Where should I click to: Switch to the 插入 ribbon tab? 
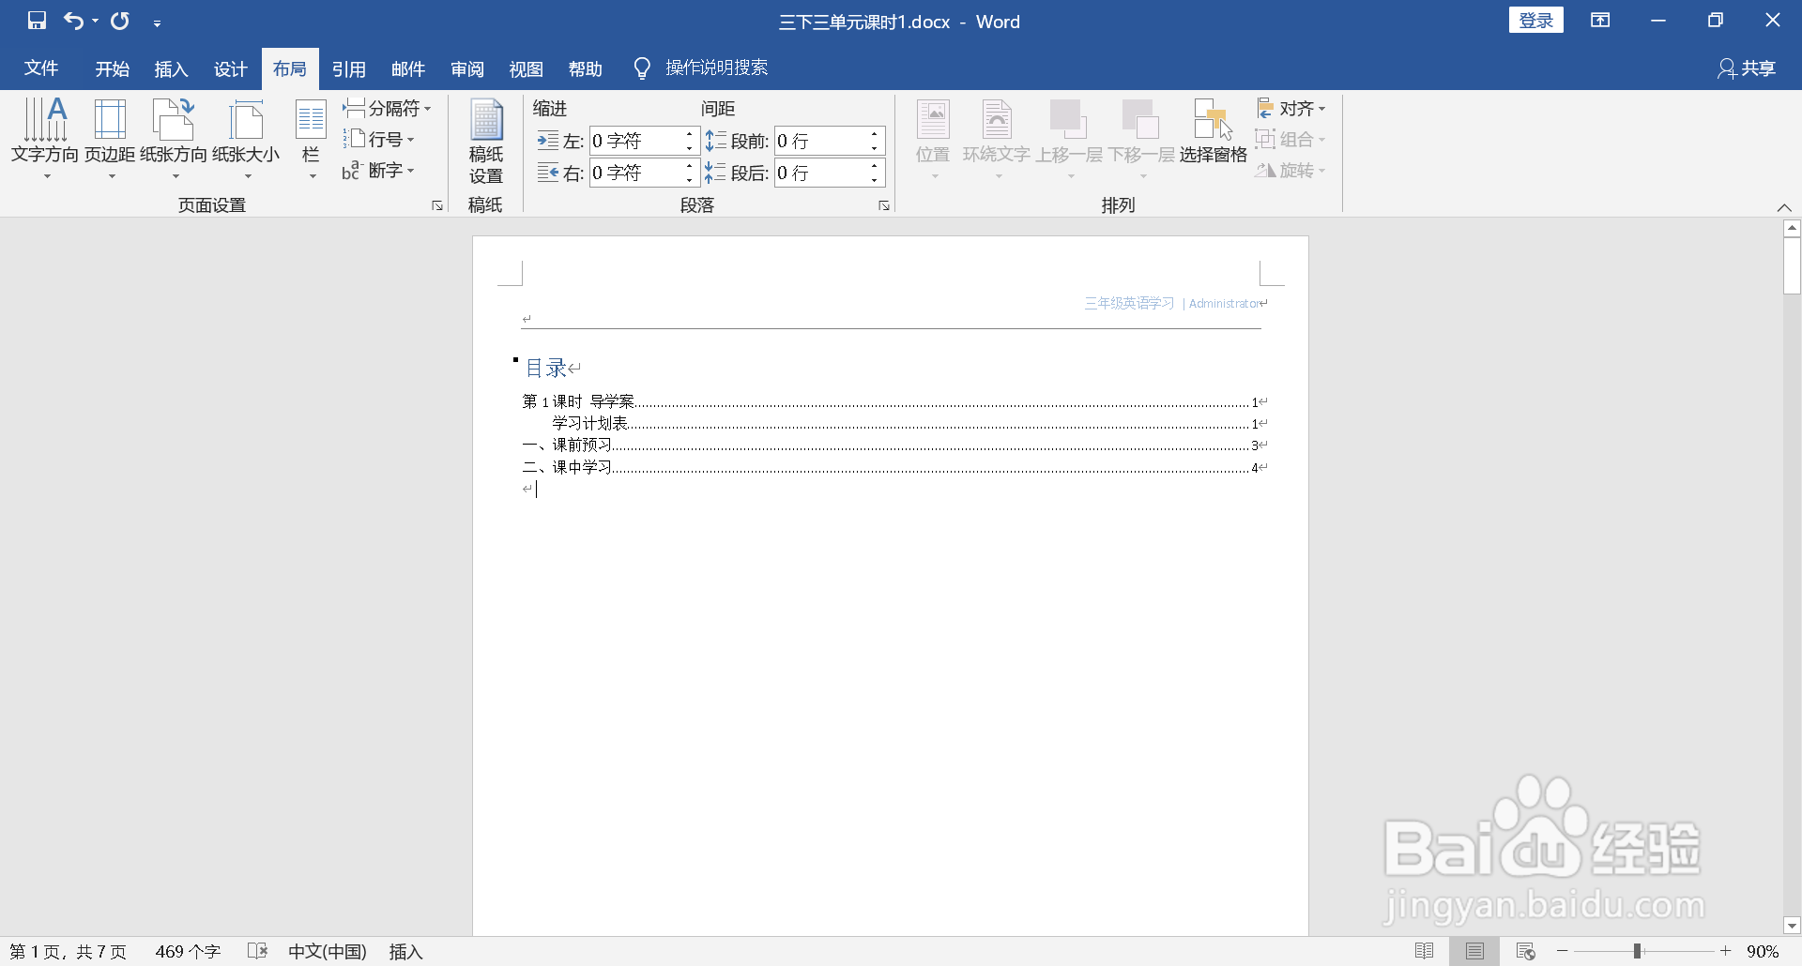170,68
